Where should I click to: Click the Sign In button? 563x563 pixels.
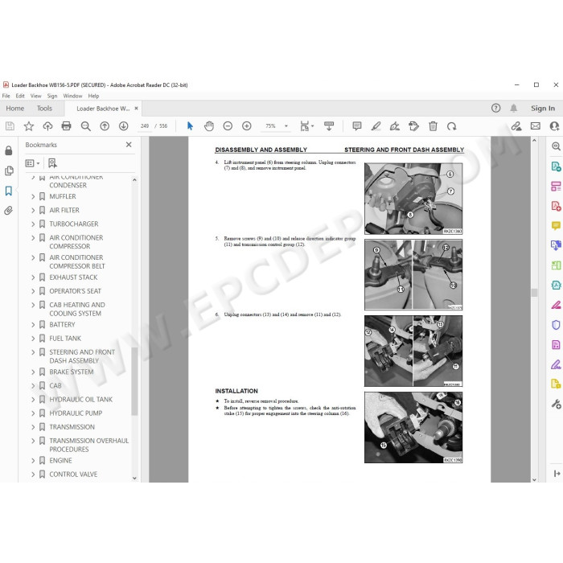click(x=543, y=108)
